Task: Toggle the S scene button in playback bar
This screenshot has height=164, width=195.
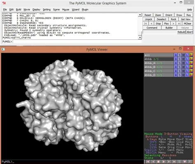Action: point(180,162)
